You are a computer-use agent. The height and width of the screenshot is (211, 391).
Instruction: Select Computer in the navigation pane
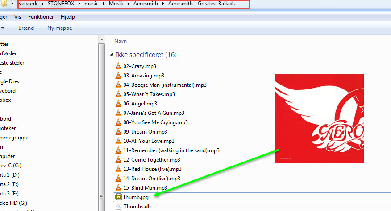click(x=8, y=156)
